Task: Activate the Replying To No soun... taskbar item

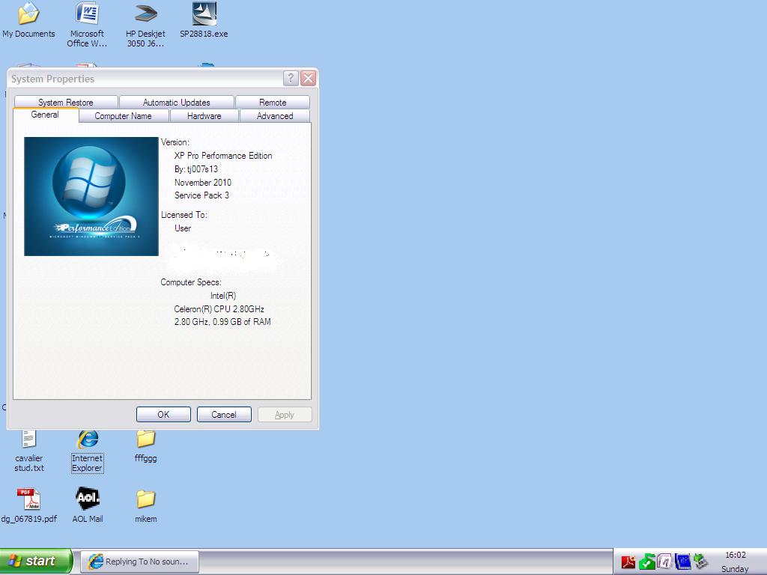Action: 139,562
